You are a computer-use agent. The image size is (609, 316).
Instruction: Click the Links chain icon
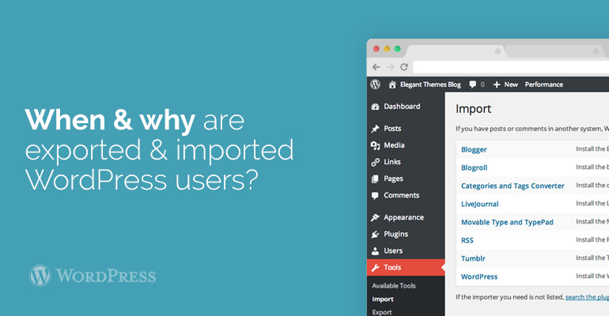(375, 162)
